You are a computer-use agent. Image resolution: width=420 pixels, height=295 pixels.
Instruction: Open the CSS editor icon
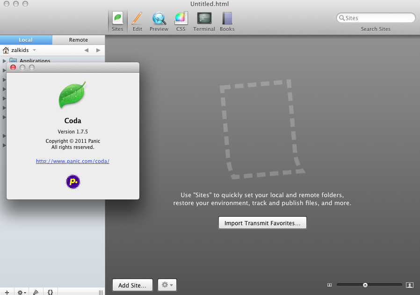click(x=181, y=22)
